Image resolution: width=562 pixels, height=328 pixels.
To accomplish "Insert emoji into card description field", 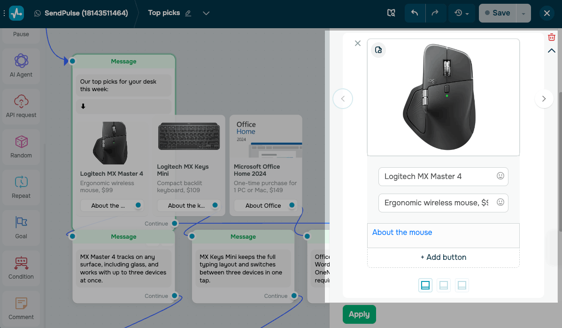I will pyautogui.click(x=500, y=202).
